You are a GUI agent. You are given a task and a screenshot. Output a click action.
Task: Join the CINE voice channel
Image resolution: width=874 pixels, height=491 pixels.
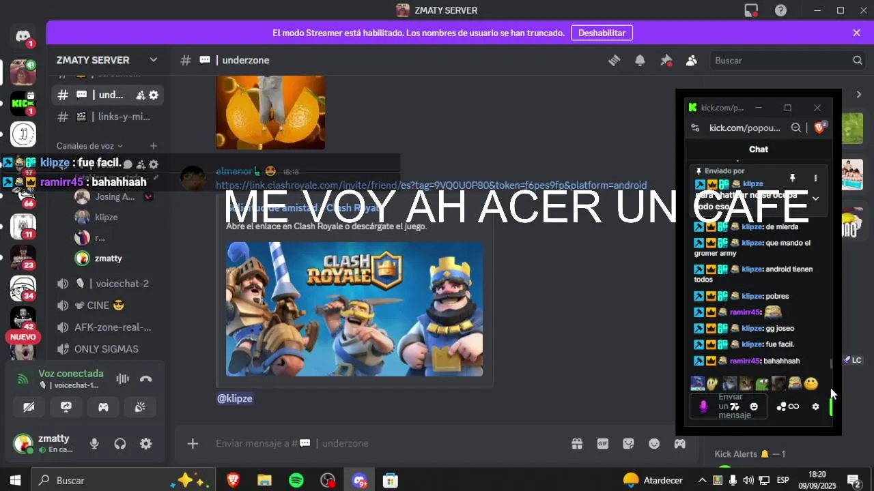click(107, 306)
